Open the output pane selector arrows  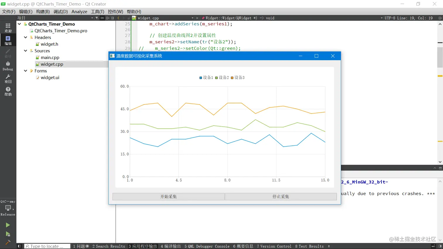click(x=329, y=246)
